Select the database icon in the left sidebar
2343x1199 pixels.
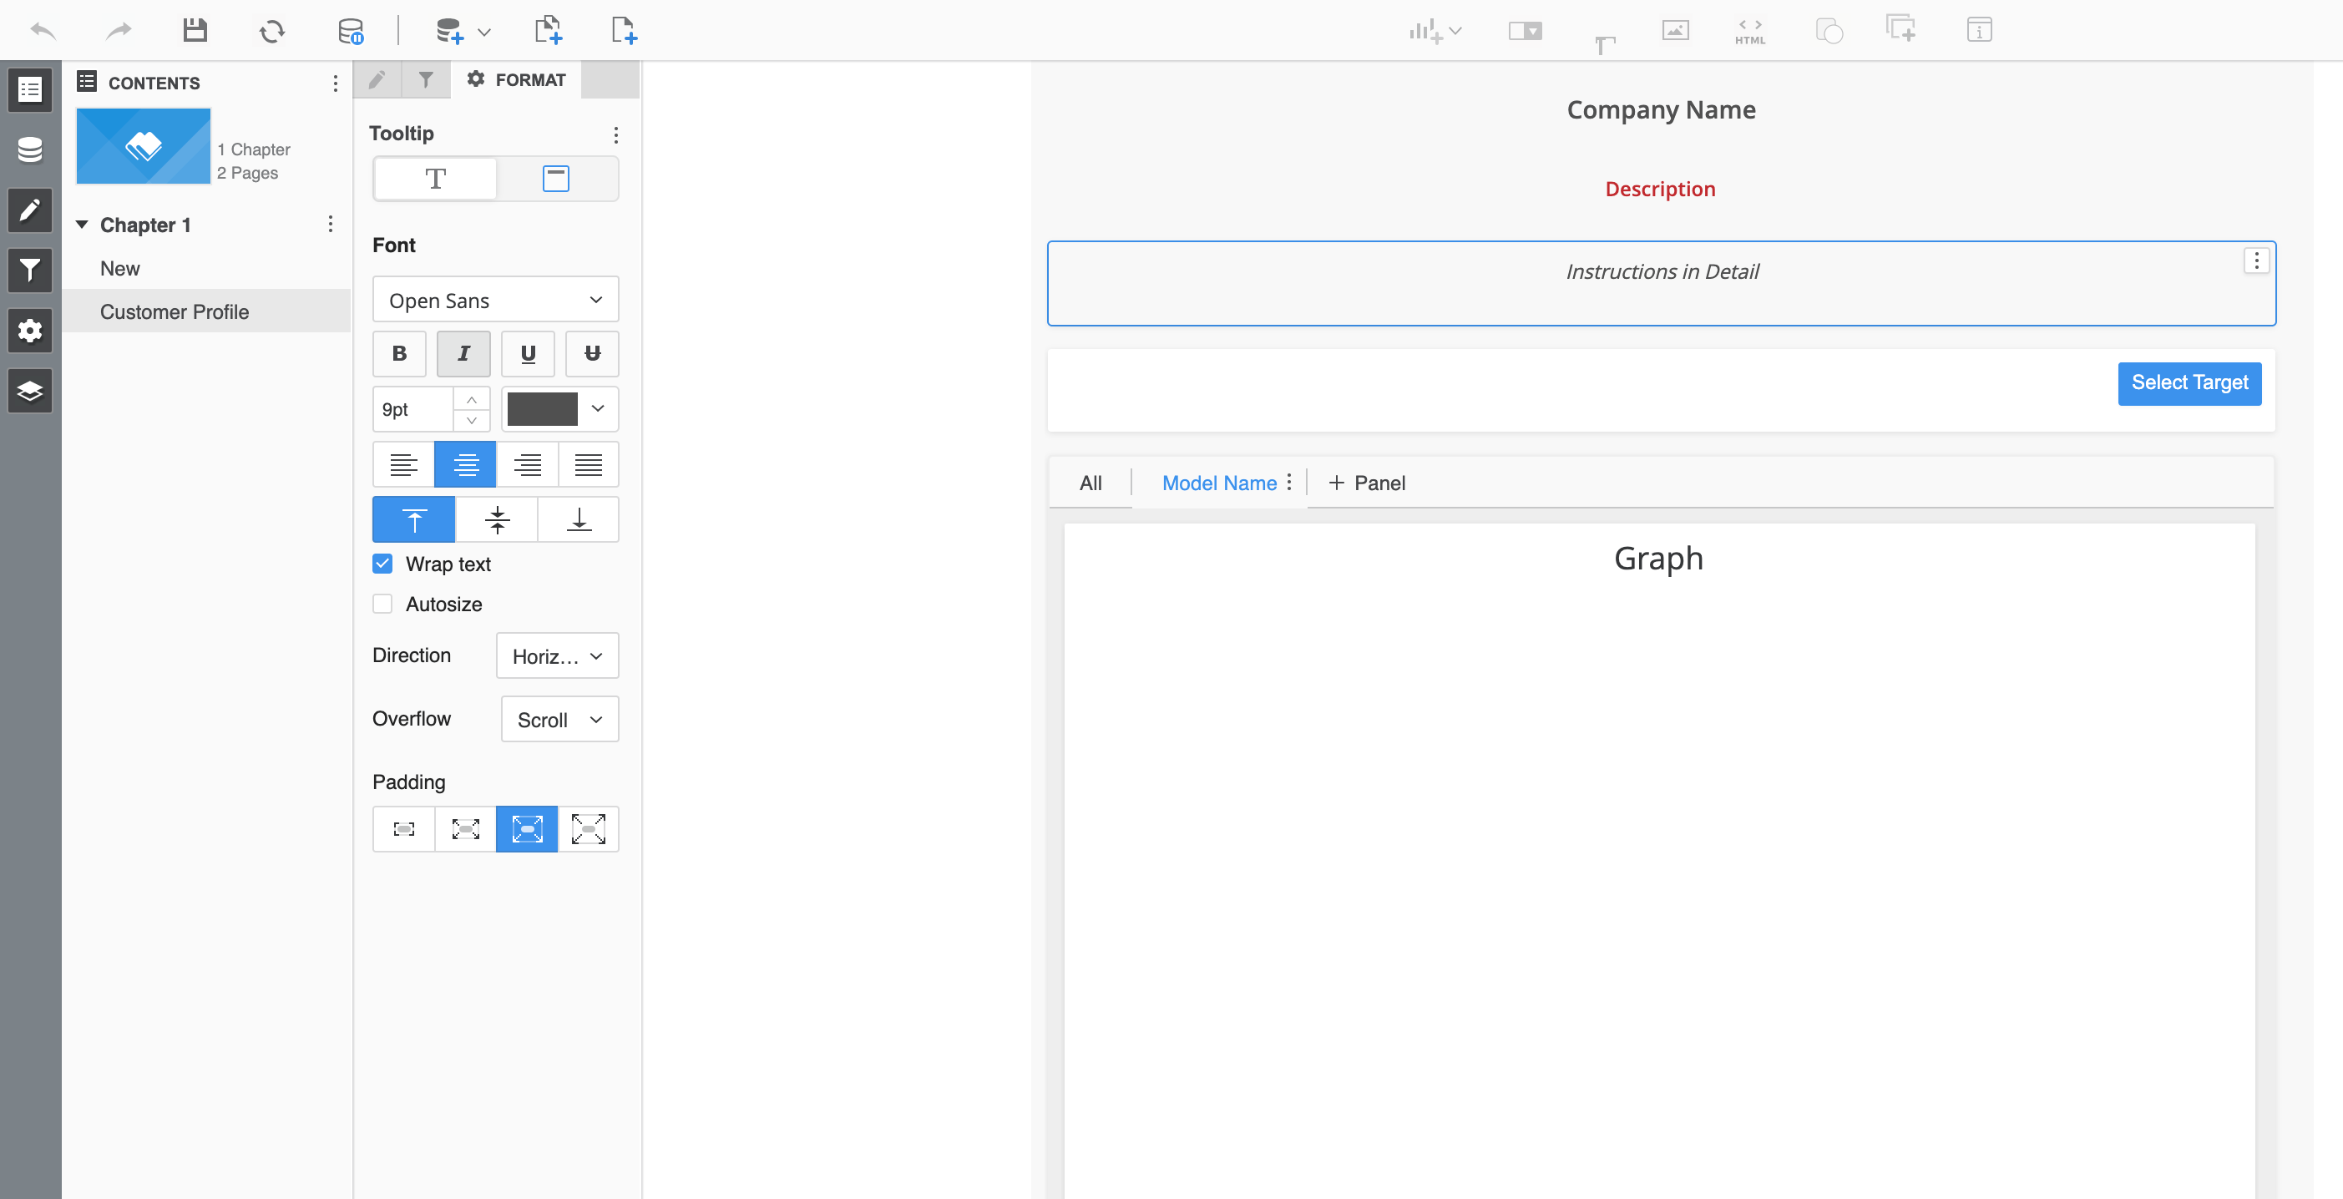(x=30, y=149)
